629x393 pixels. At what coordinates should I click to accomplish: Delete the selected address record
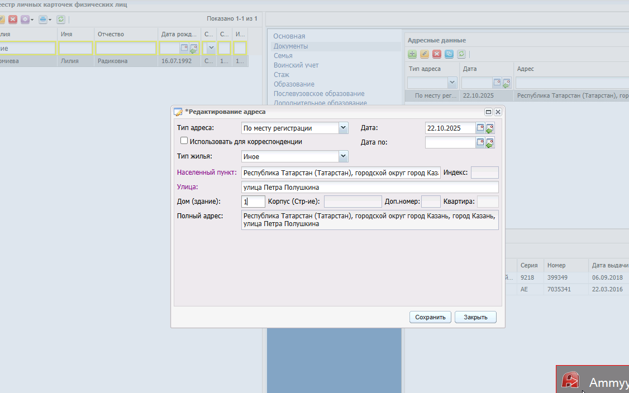(x=437, y=54)
